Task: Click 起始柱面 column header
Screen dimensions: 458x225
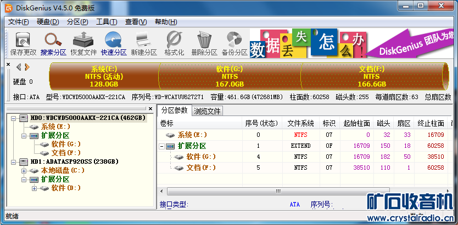Action: click(x=356, y=123)
